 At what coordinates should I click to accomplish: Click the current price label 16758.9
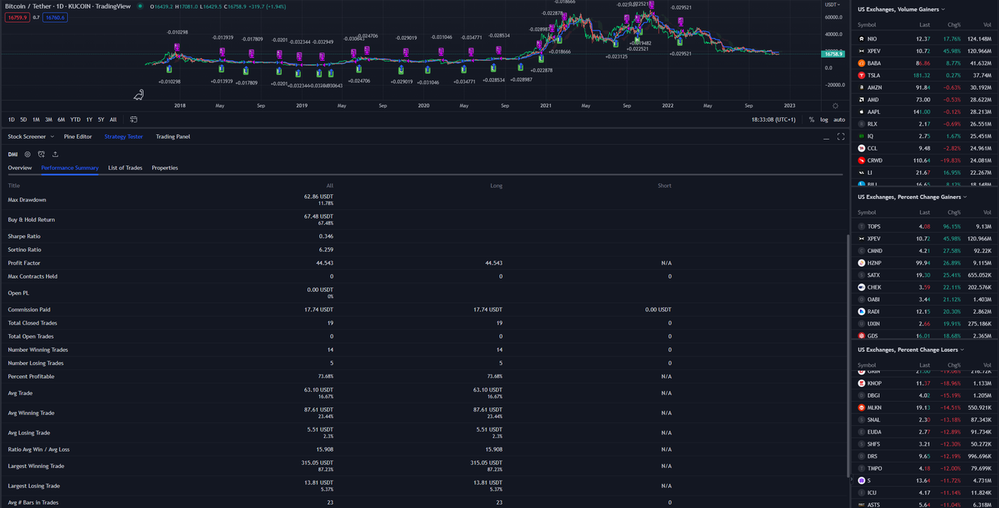[x=834, y=54]
